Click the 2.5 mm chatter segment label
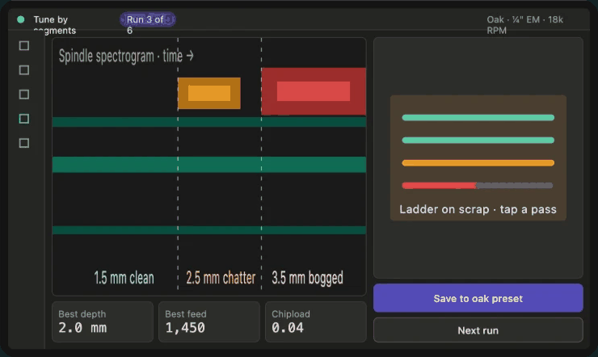The image size is (598, 357). point(221,278)
